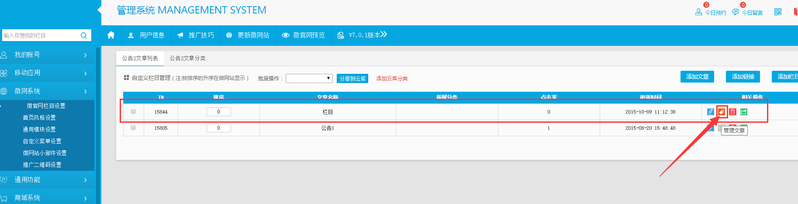Click the search magnifier in sidebar search box
Image resolution: width=798 pixels, height=204 pixels.
pyautogui.click(x=84, y=35)
